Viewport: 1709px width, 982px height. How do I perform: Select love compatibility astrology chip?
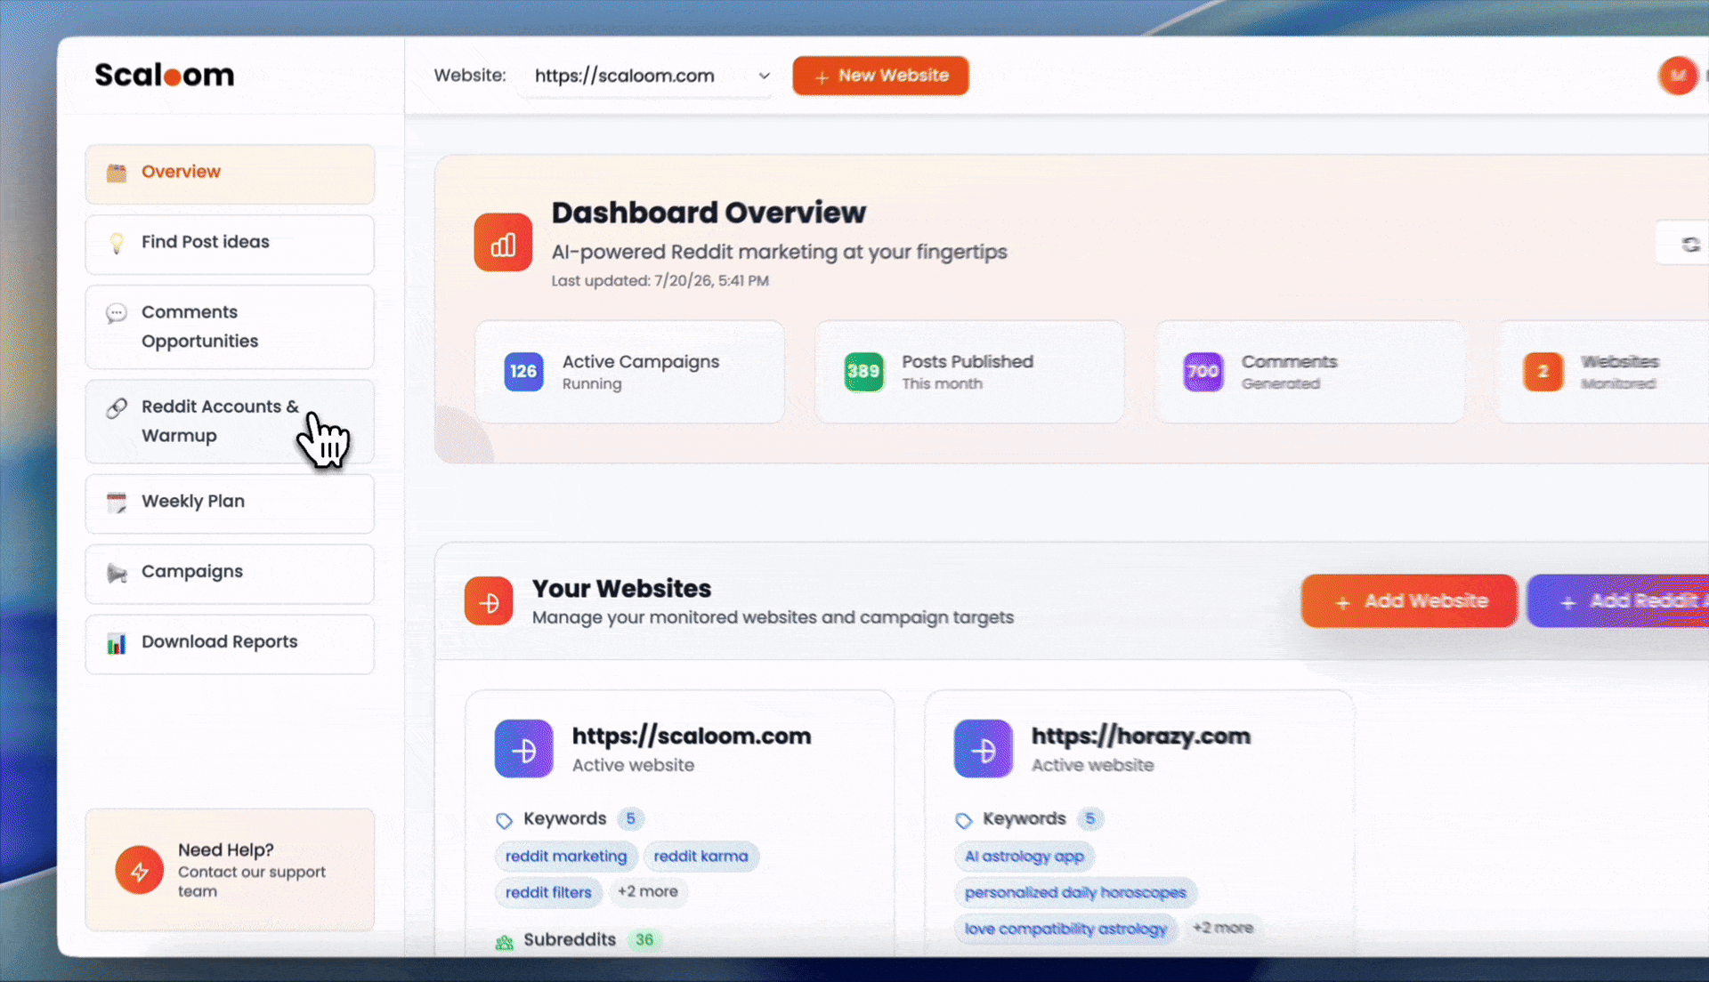1065,929
